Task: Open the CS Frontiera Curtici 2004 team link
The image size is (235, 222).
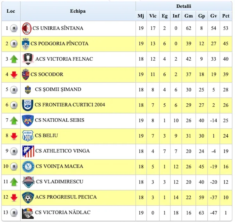Action: click(70, 105)
